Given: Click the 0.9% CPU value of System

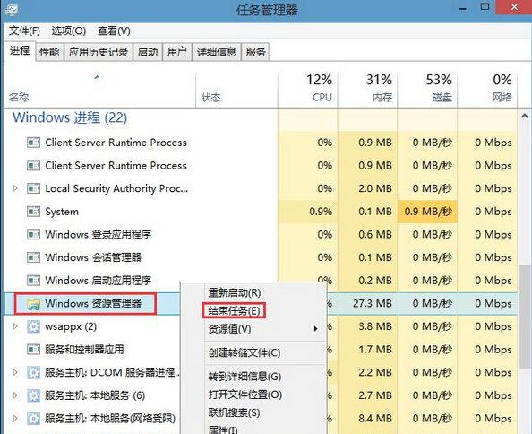Looking at the screenshot, I should [321, 212].
